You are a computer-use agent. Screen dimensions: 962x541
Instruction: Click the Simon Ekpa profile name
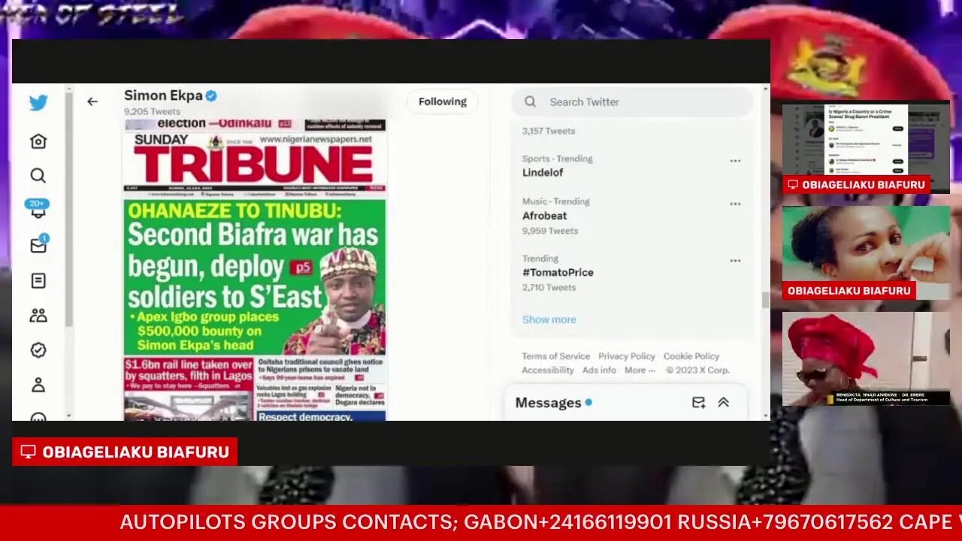pyautogui.click(x=163, y=95)
